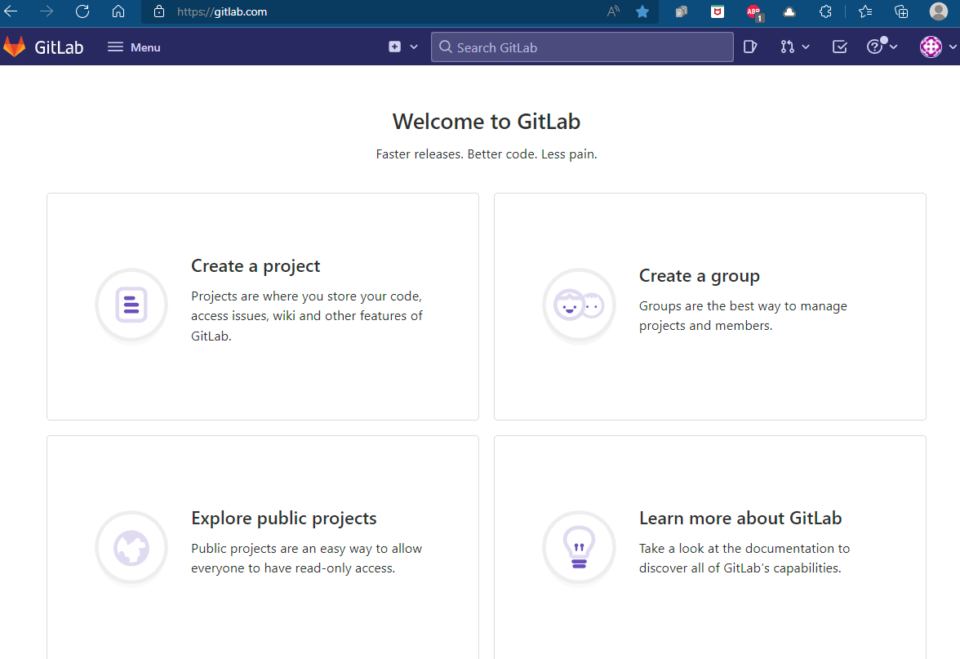Click the Merge requests icon
Image resolution: width=960 pixels, height=659 pixels.
787,47
